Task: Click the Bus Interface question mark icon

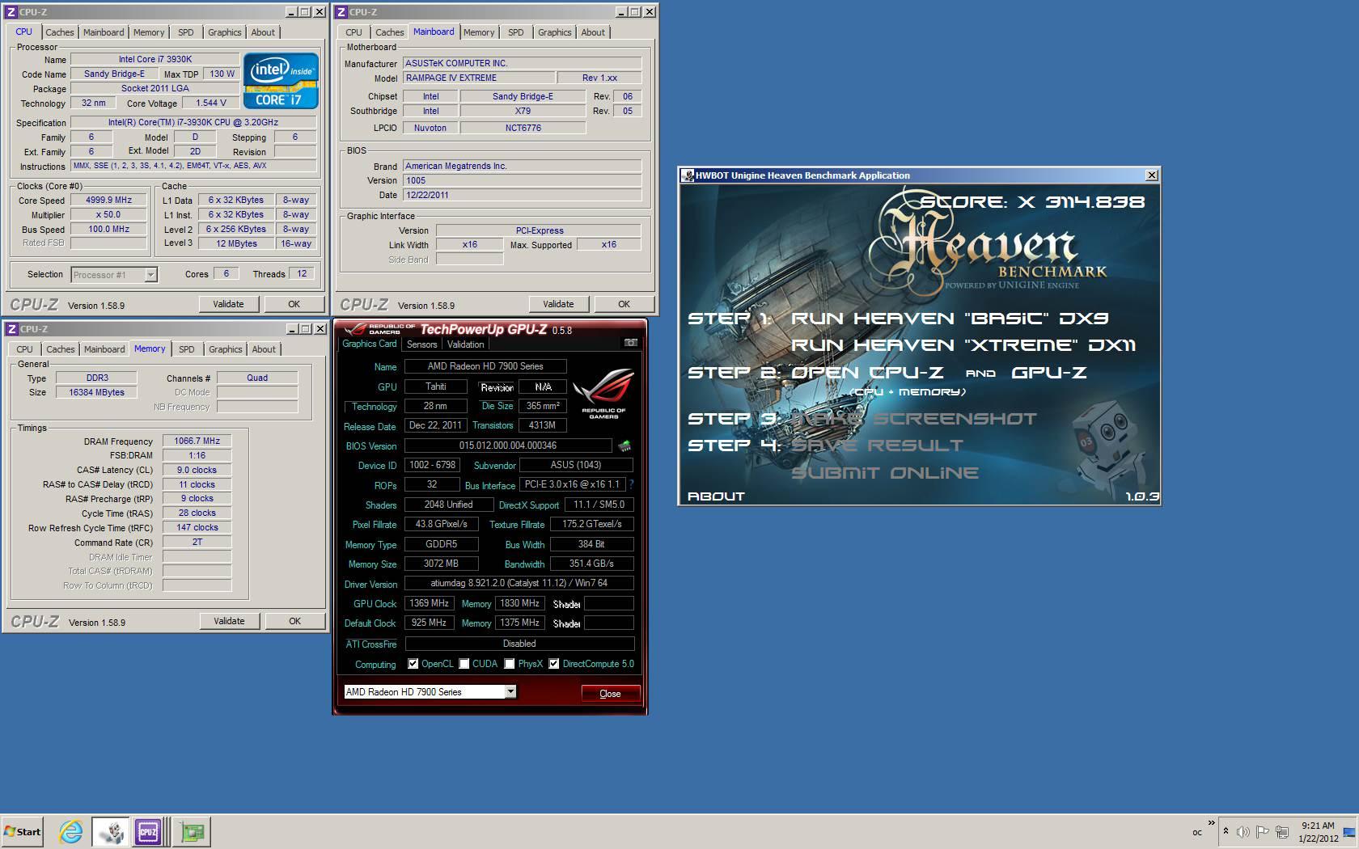Action: coord(631,484)
